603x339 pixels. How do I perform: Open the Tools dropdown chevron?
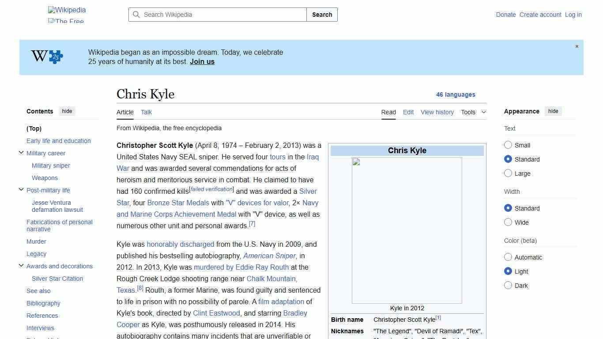(483, 112)
